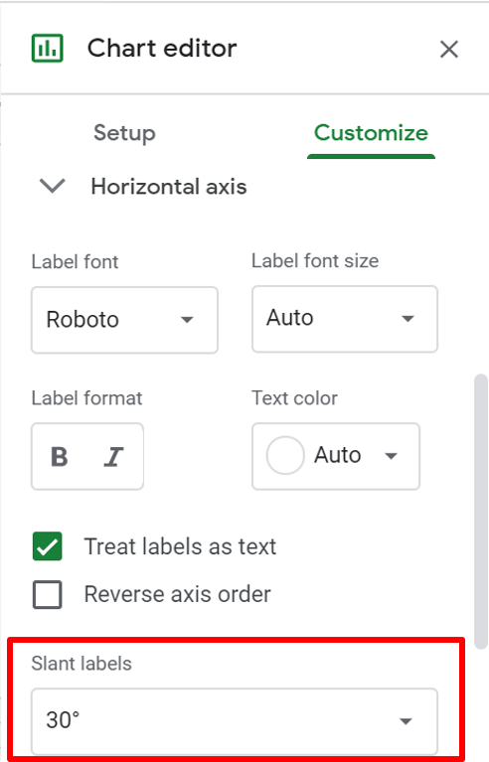Switch to the Setup tab
The width and height of the screenshot is (489, 762).
click(124, 133)
